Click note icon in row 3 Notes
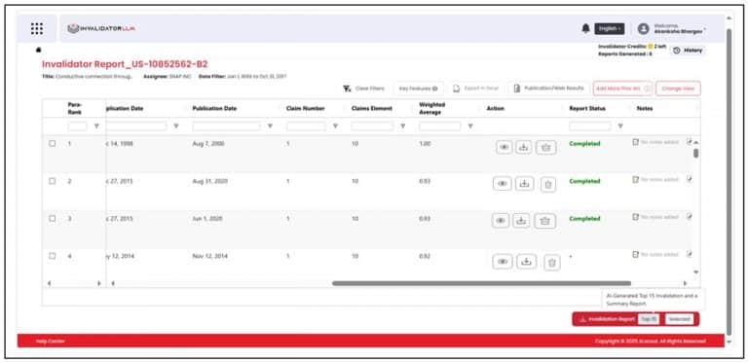This screenshot has width=748, height=363. coord(635,217)
